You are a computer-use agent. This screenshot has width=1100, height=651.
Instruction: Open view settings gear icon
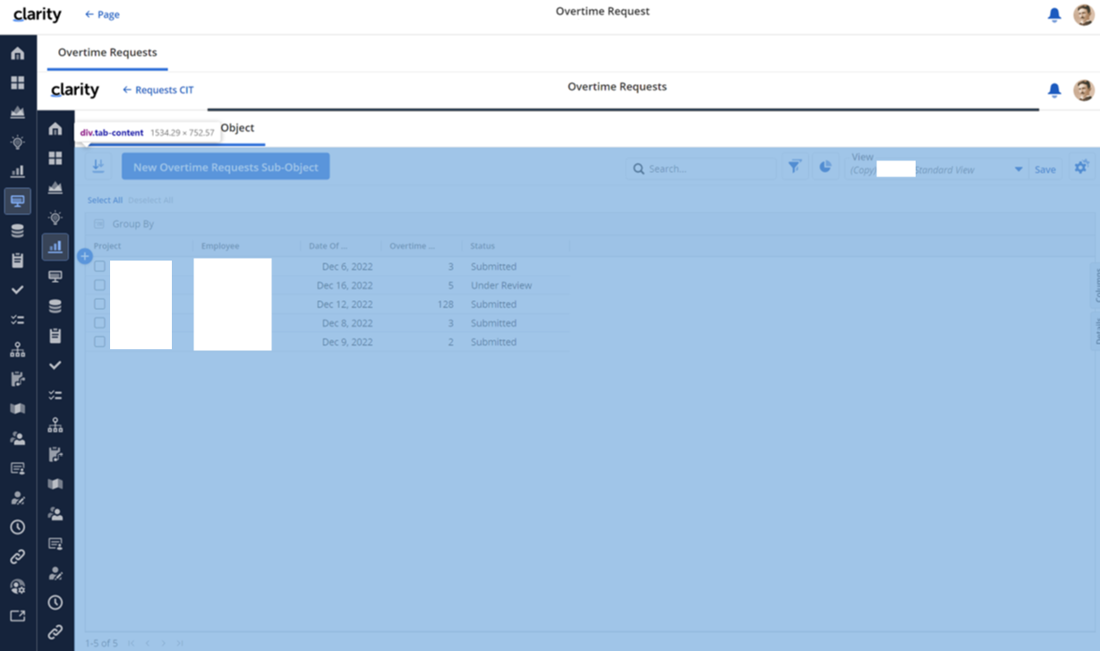click(x=1081, y=167)
